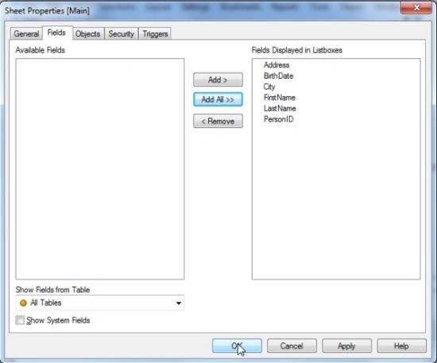This screenshot has width=437, height=363.
Task: Click the orange All Tables icon
Action: (23, 303)
